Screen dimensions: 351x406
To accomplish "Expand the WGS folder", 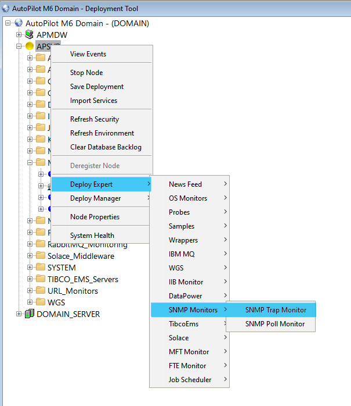I will point(30,302).
